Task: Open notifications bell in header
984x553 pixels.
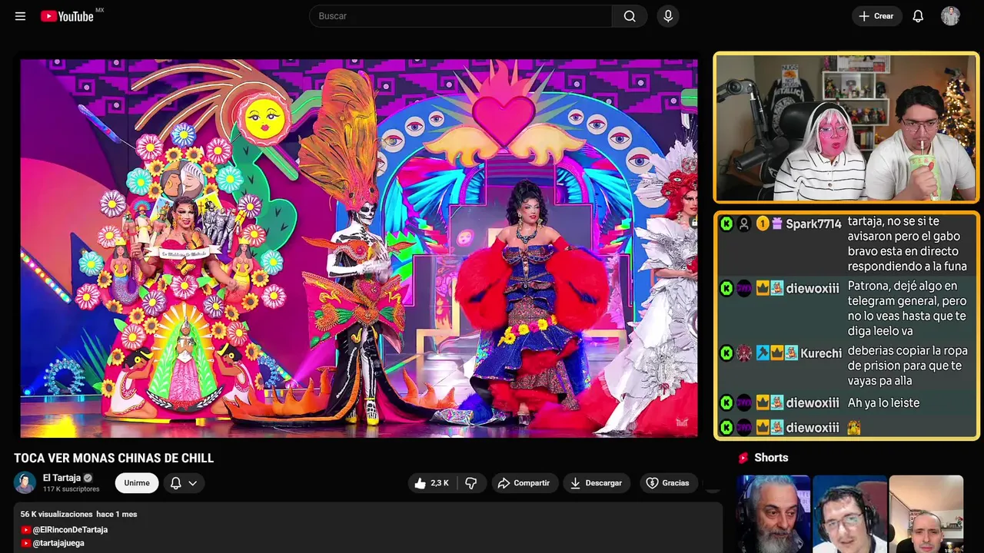Action: 918,16
